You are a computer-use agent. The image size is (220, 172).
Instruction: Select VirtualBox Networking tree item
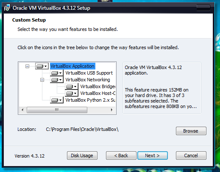pyautogui.click(x=88, y=80)
